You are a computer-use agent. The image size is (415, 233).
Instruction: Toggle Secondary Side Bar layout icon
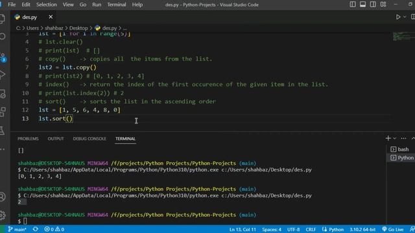(373, 5)
